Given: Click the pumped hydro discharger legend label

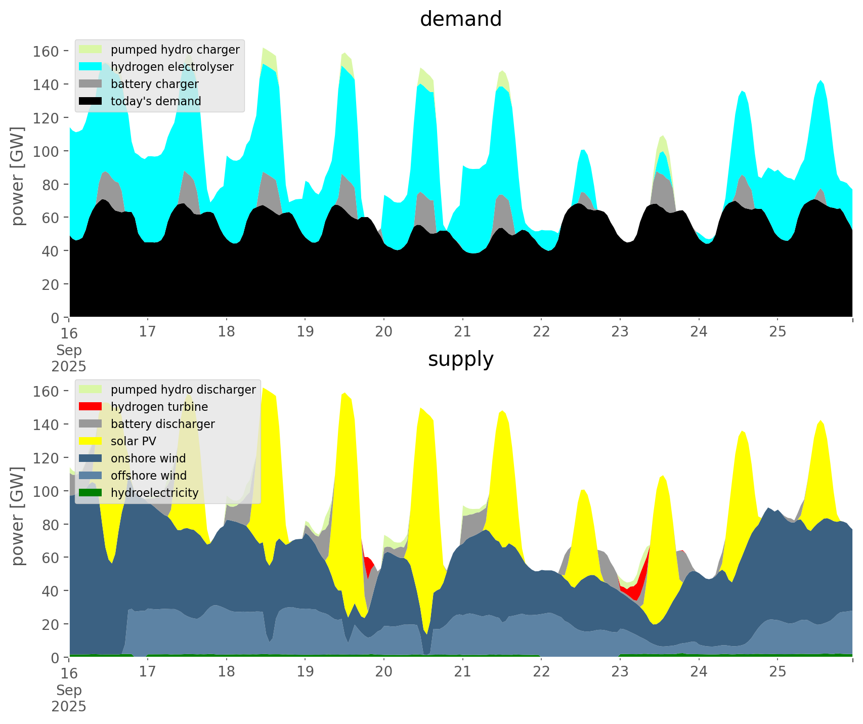Looking at the screenshot, I should (183, 390).
